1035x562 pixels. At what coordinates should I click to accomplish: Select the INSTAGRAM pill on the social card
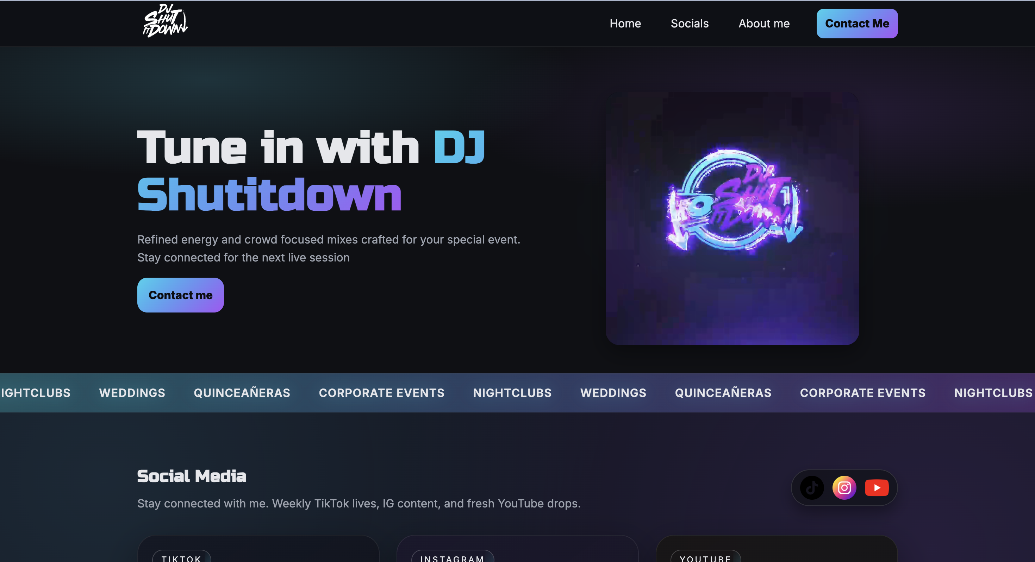pos(451,558)
